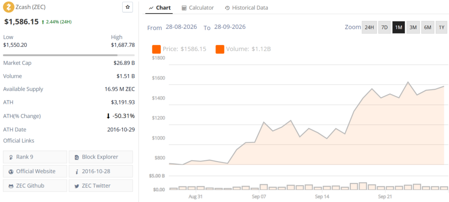Click the Sep 21 axis label
The width and height of the screenshot is (449, 202).
tap(385, 197)
